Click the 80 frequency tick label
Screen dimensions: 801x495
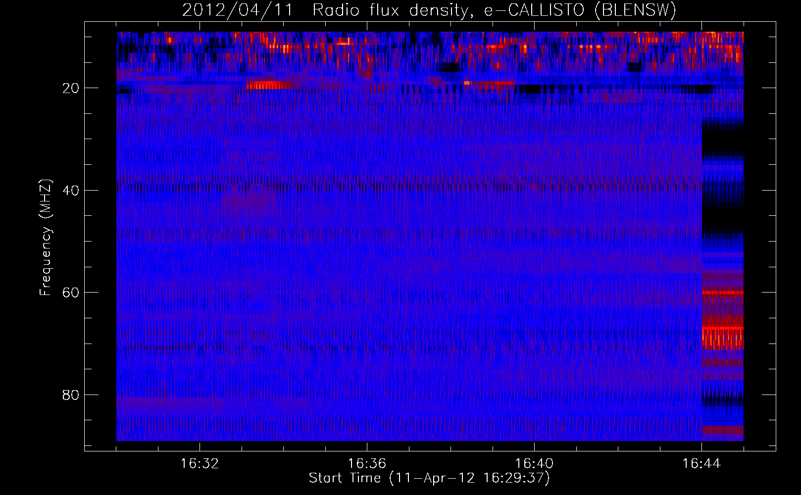71,395
